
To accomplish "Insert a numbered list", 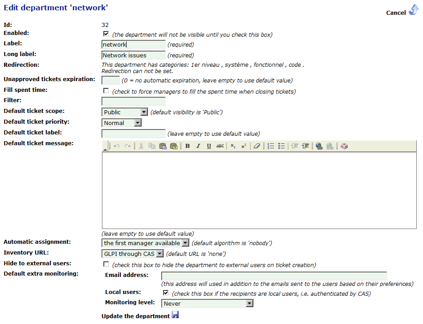I will (x=271, y=146).
